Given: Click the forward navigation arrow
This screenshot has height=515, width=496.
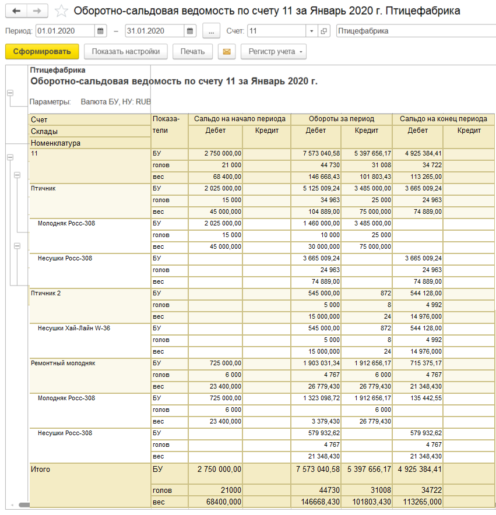Looking at the screenshot, I should (37, 11).
